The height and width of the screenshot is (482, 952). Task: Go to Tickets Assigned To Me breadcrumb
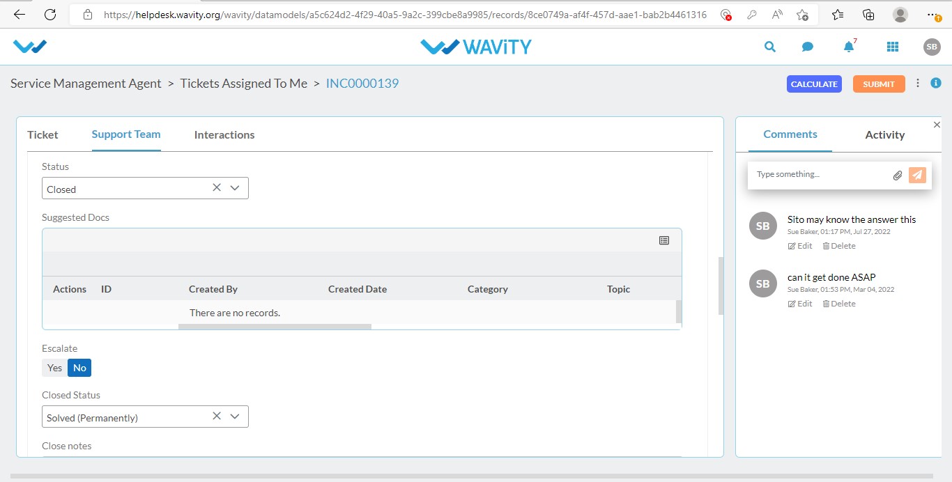(244, 84)
